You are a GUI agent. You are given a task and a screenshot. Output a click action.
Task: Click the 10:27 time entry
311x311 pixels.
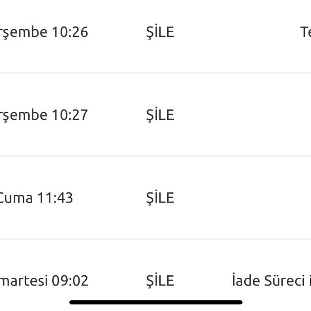pos(70,115)
